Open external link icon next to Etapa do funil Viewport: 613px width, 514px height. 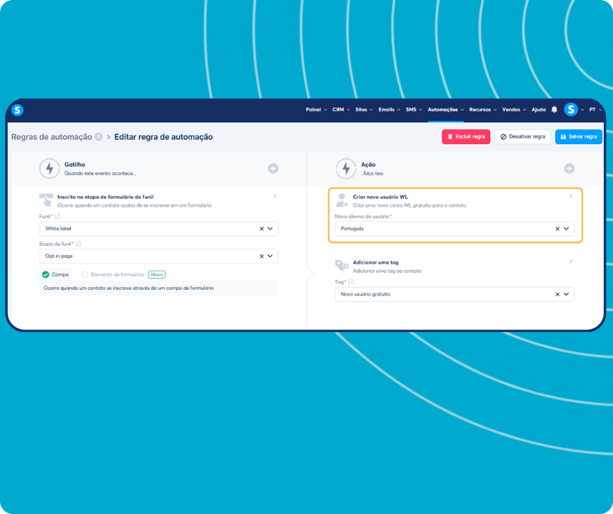tap(78, 244)
